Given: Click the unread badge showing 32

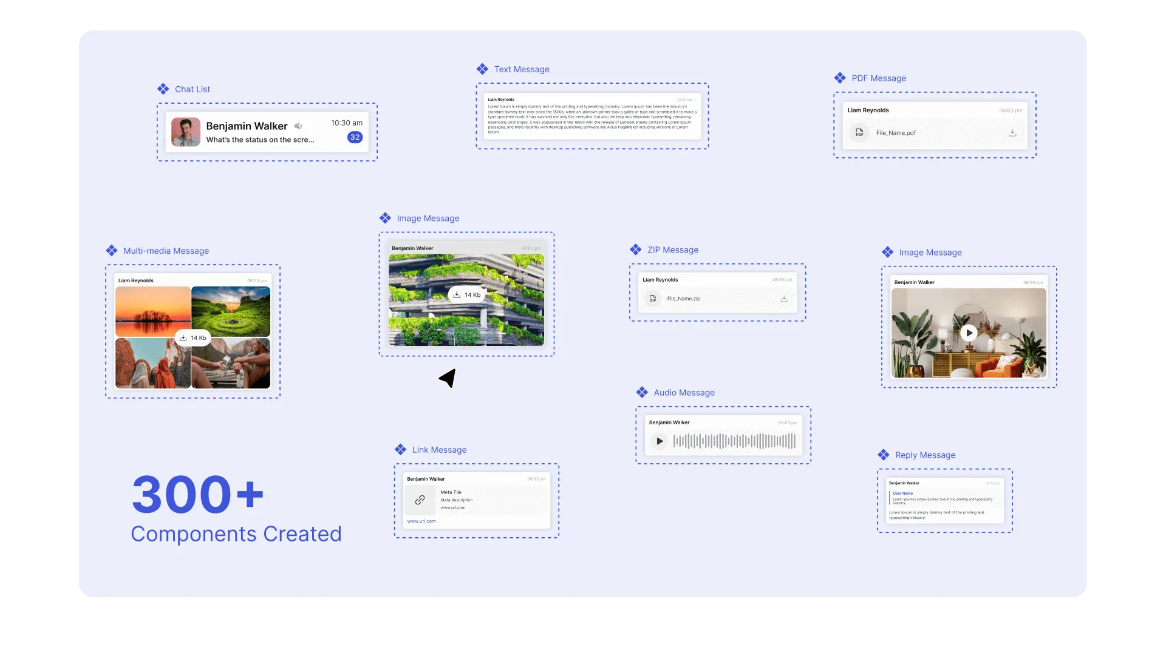Looking at the screenshot, I should (x=355, y=137).
